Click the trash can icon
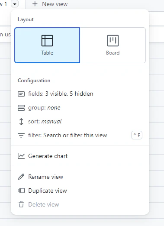Screen dimensions: 164x226 click(x=21, y=204)
